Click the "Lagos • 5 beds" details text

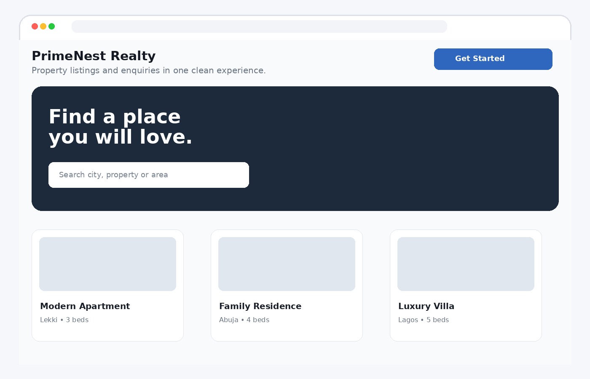pyautogui.click(x=424, y=320)
